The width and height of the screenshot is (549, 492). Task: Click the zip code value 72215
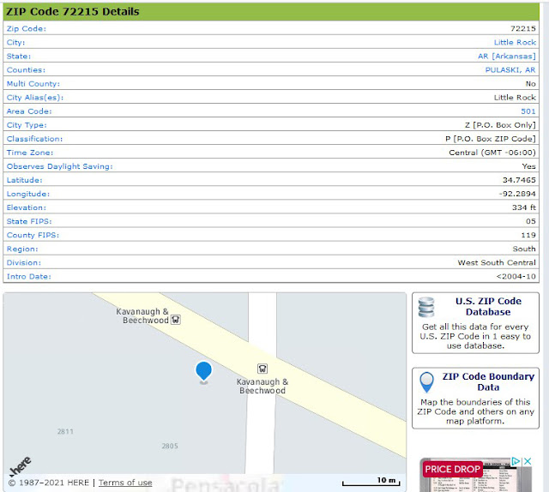tap(523, 28)
